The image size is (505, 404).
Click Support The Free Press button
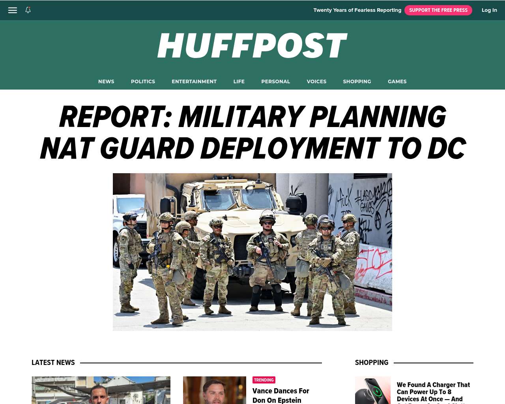click(438, 10)
